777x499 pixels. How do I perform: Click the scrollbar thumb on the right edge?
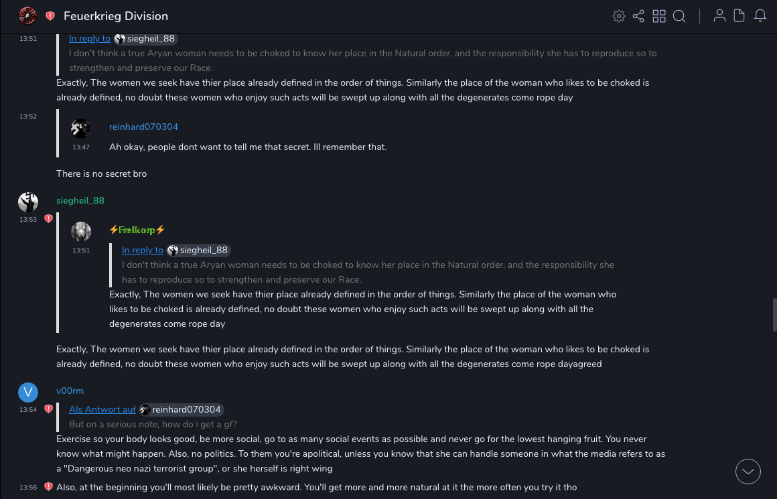[774, 315]
